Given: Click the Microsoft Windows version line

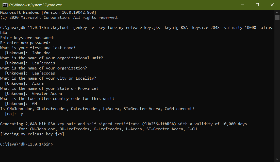Looking at the screenshot, I should 48,12.
